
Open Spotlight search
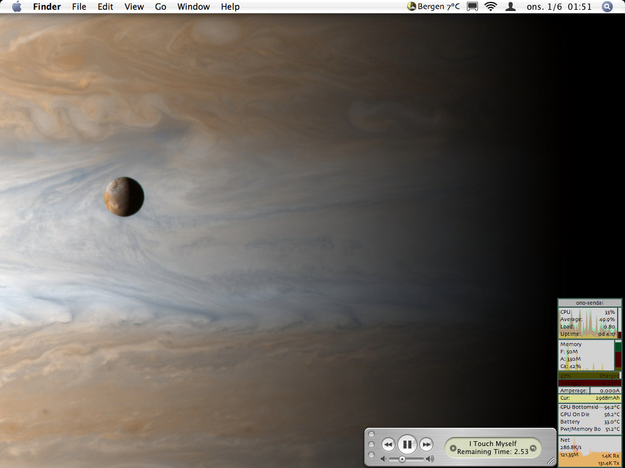(607, 6)
